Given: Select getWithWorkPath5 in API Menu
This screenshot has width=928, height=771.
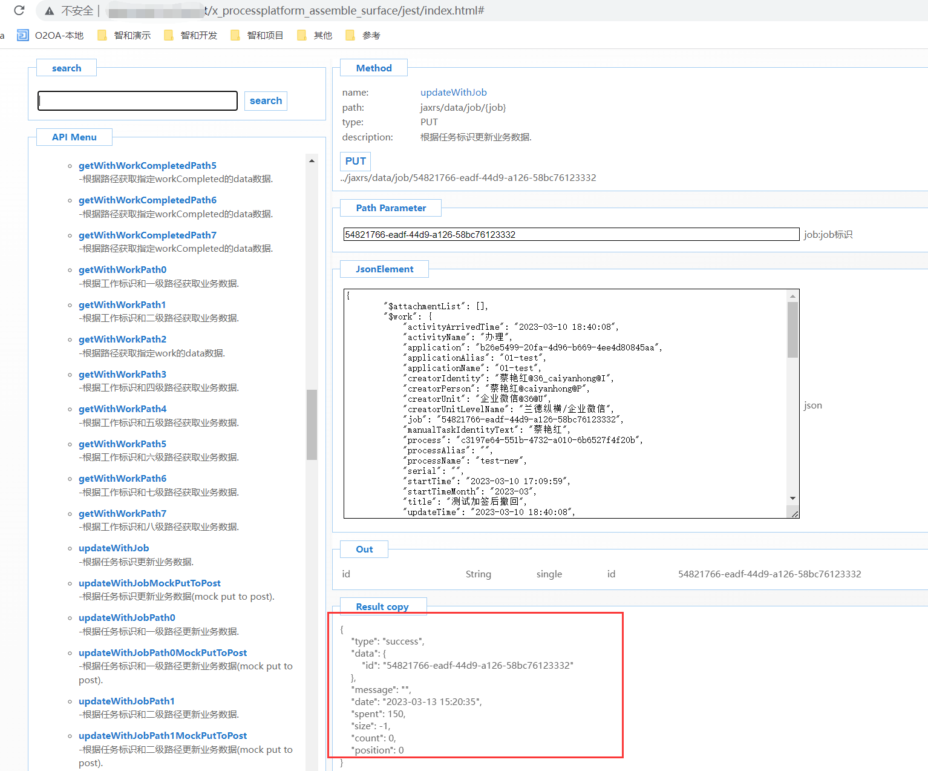Looking at the screenshot, I should pos(122,444).
